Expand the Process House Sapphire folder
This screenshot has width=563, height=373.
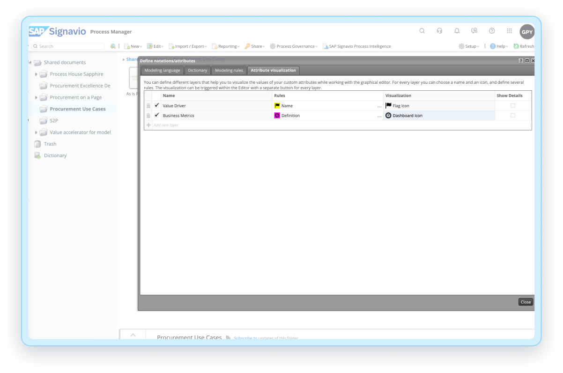[36, 74]
